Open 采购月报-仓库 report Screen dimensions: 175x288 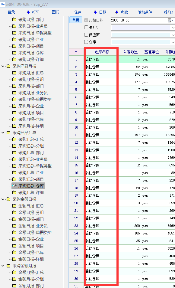point(31,119)
